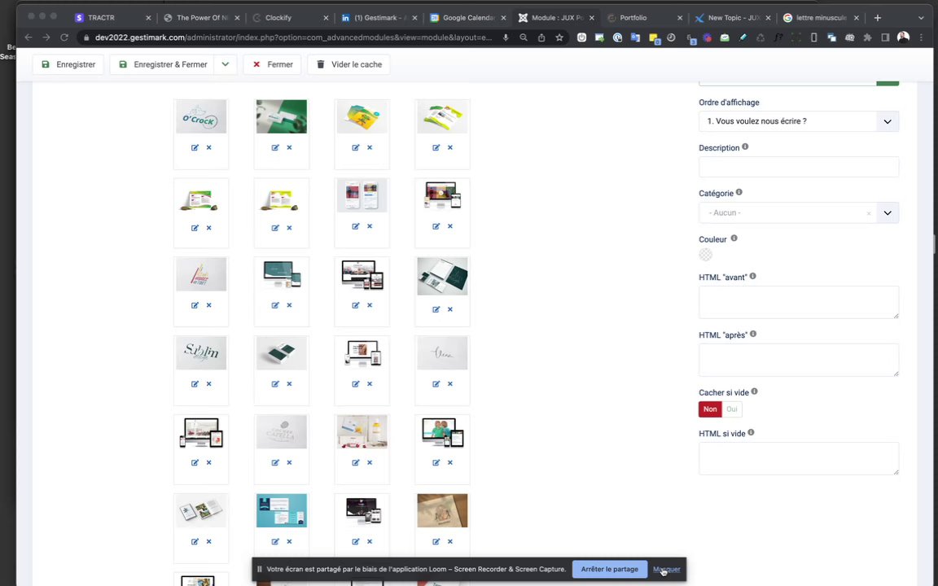Switch to the New Topic - JUX tab
The height and width of the screenshot is (586, 938).
[x=732, y=18]
